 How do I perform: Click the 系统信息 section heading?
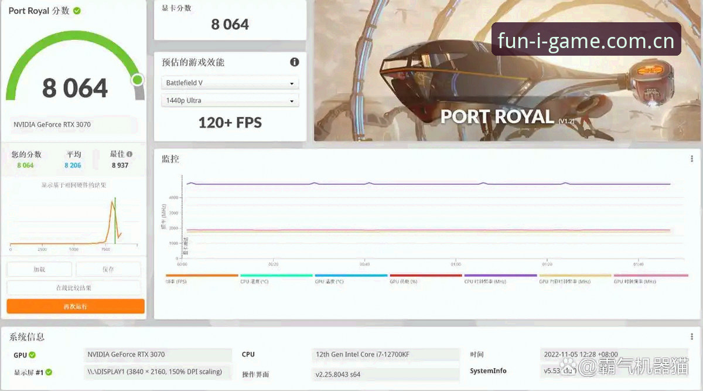click(x=27, y=337)
